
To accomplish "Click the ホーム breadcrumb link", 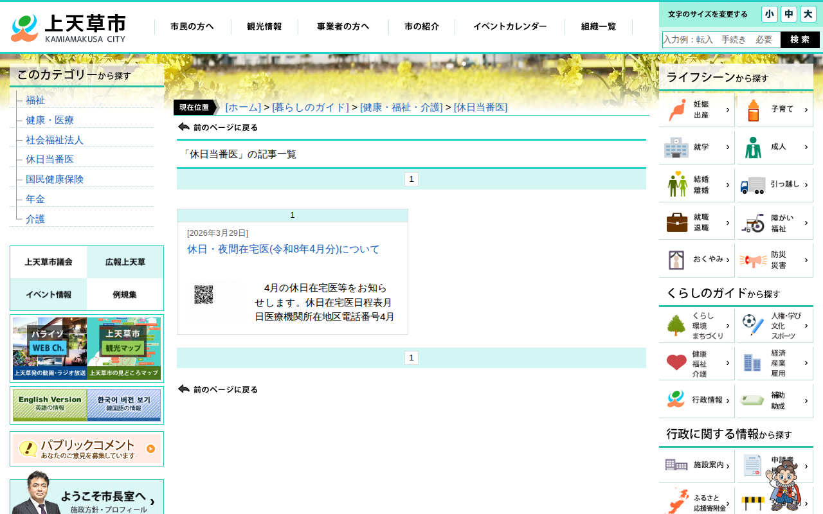I will (243, 107).
